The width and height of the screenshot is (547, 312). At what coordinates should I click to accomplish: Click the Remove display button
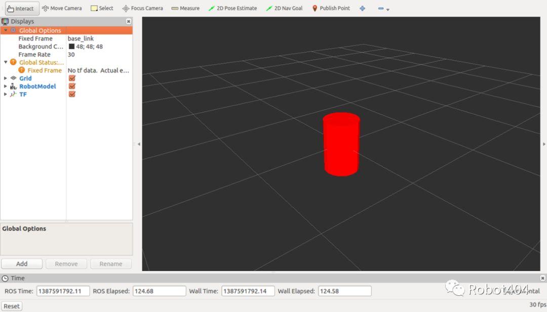click(x=66, y=264)
